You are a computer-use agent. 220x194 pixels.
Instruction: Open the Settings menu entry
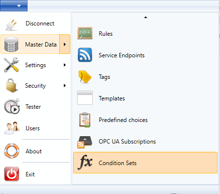35,65
